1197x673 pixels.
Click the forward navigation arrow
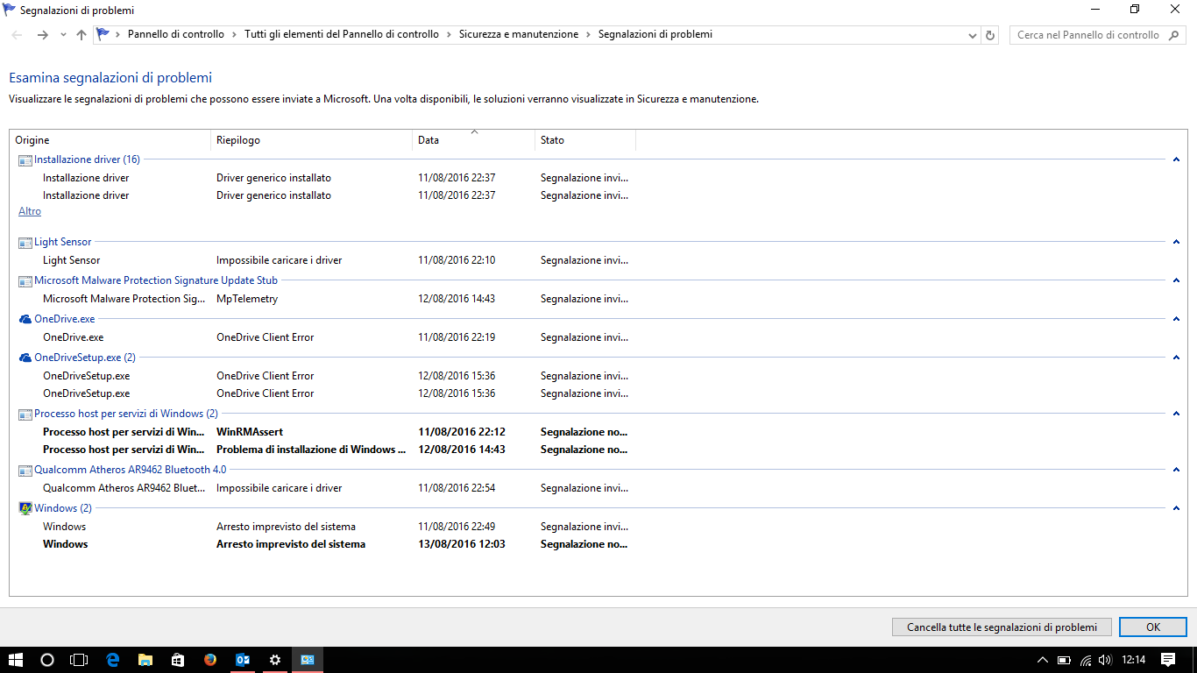coord(42,35)
